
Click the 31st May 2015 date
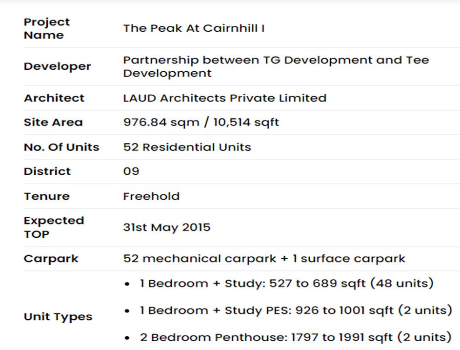pos(166,227)
